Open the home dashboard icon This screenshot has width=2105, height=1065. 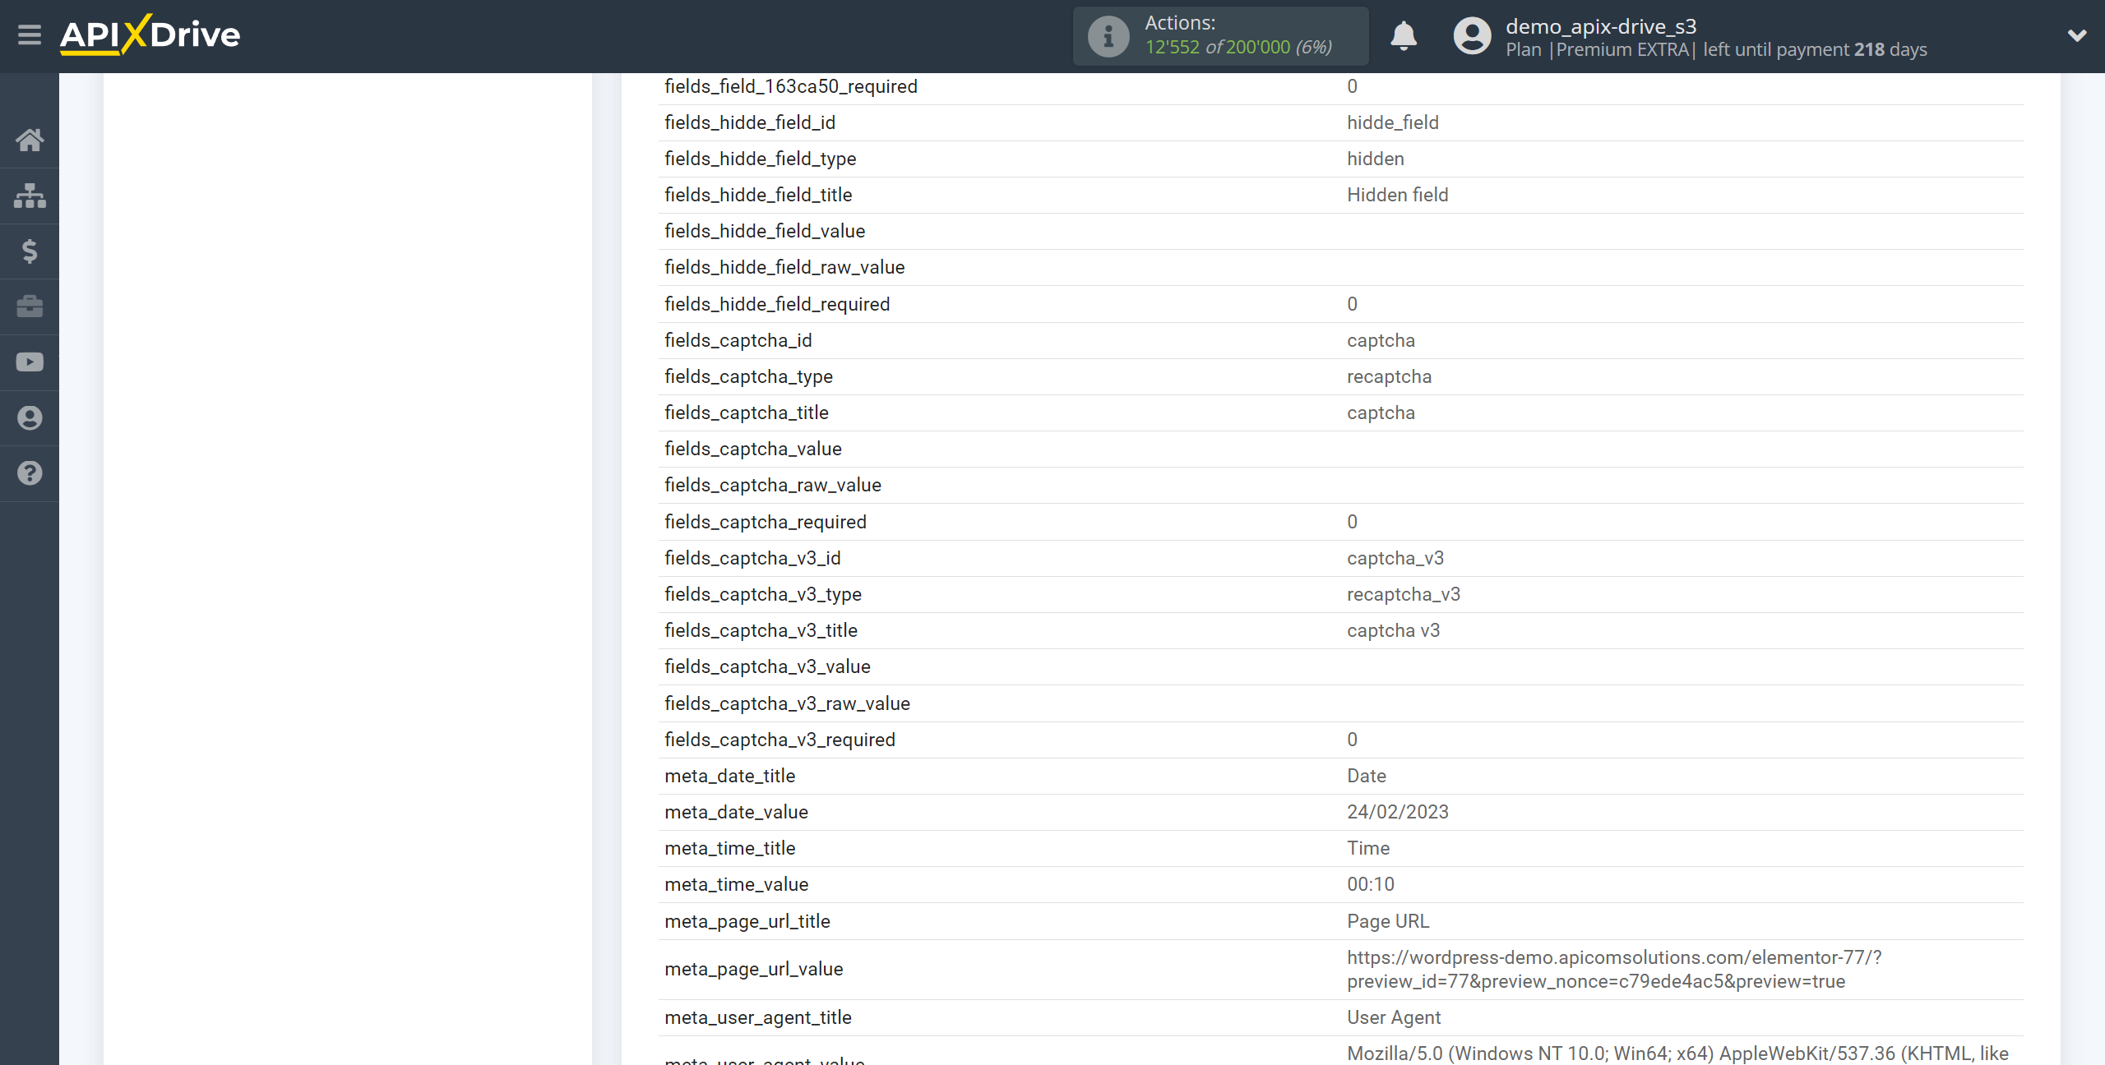30,140
